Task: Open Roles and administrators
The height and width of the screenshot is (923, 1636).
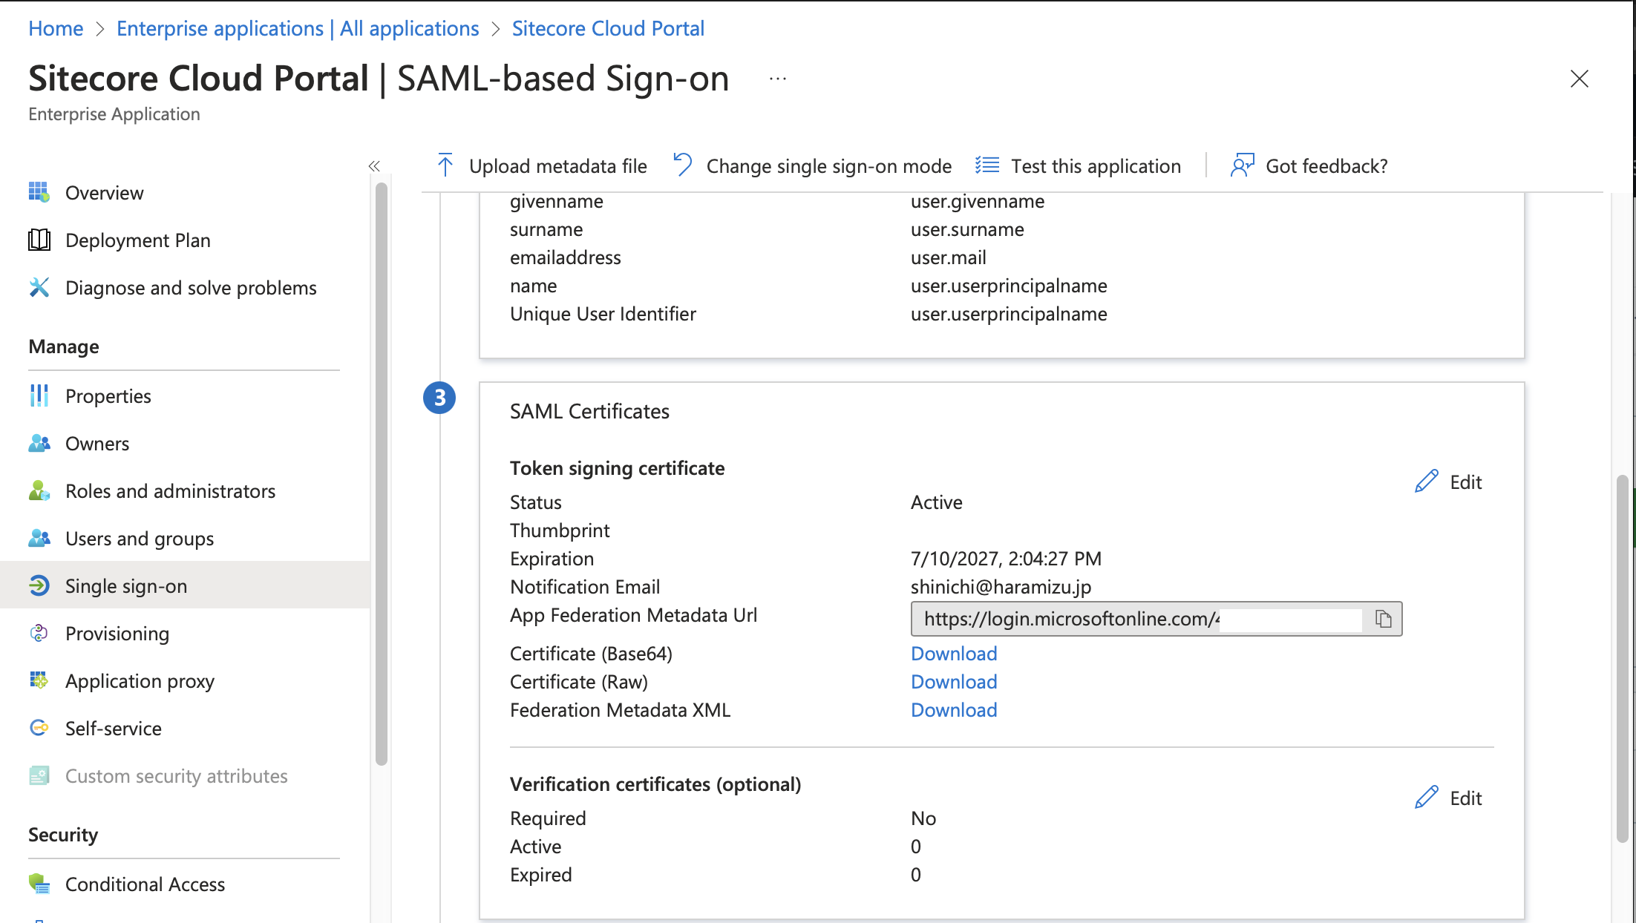Action: point(185,491)
